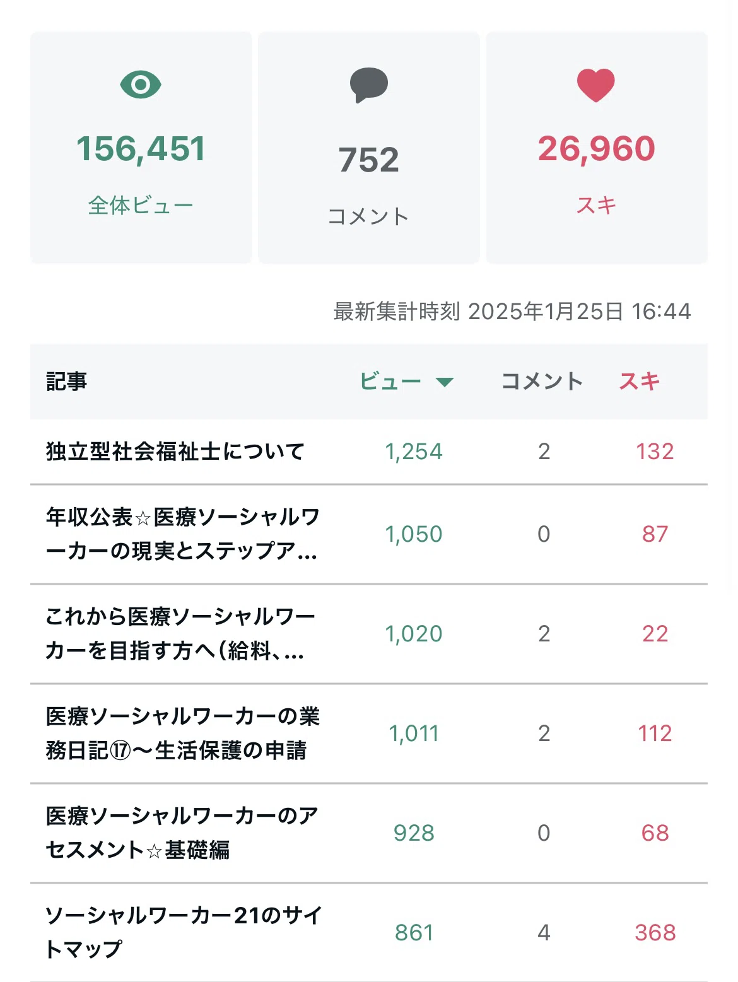Click the 368 likes count in sitemap row
Screen dimensions: 738x982
[x=655, y=932]
